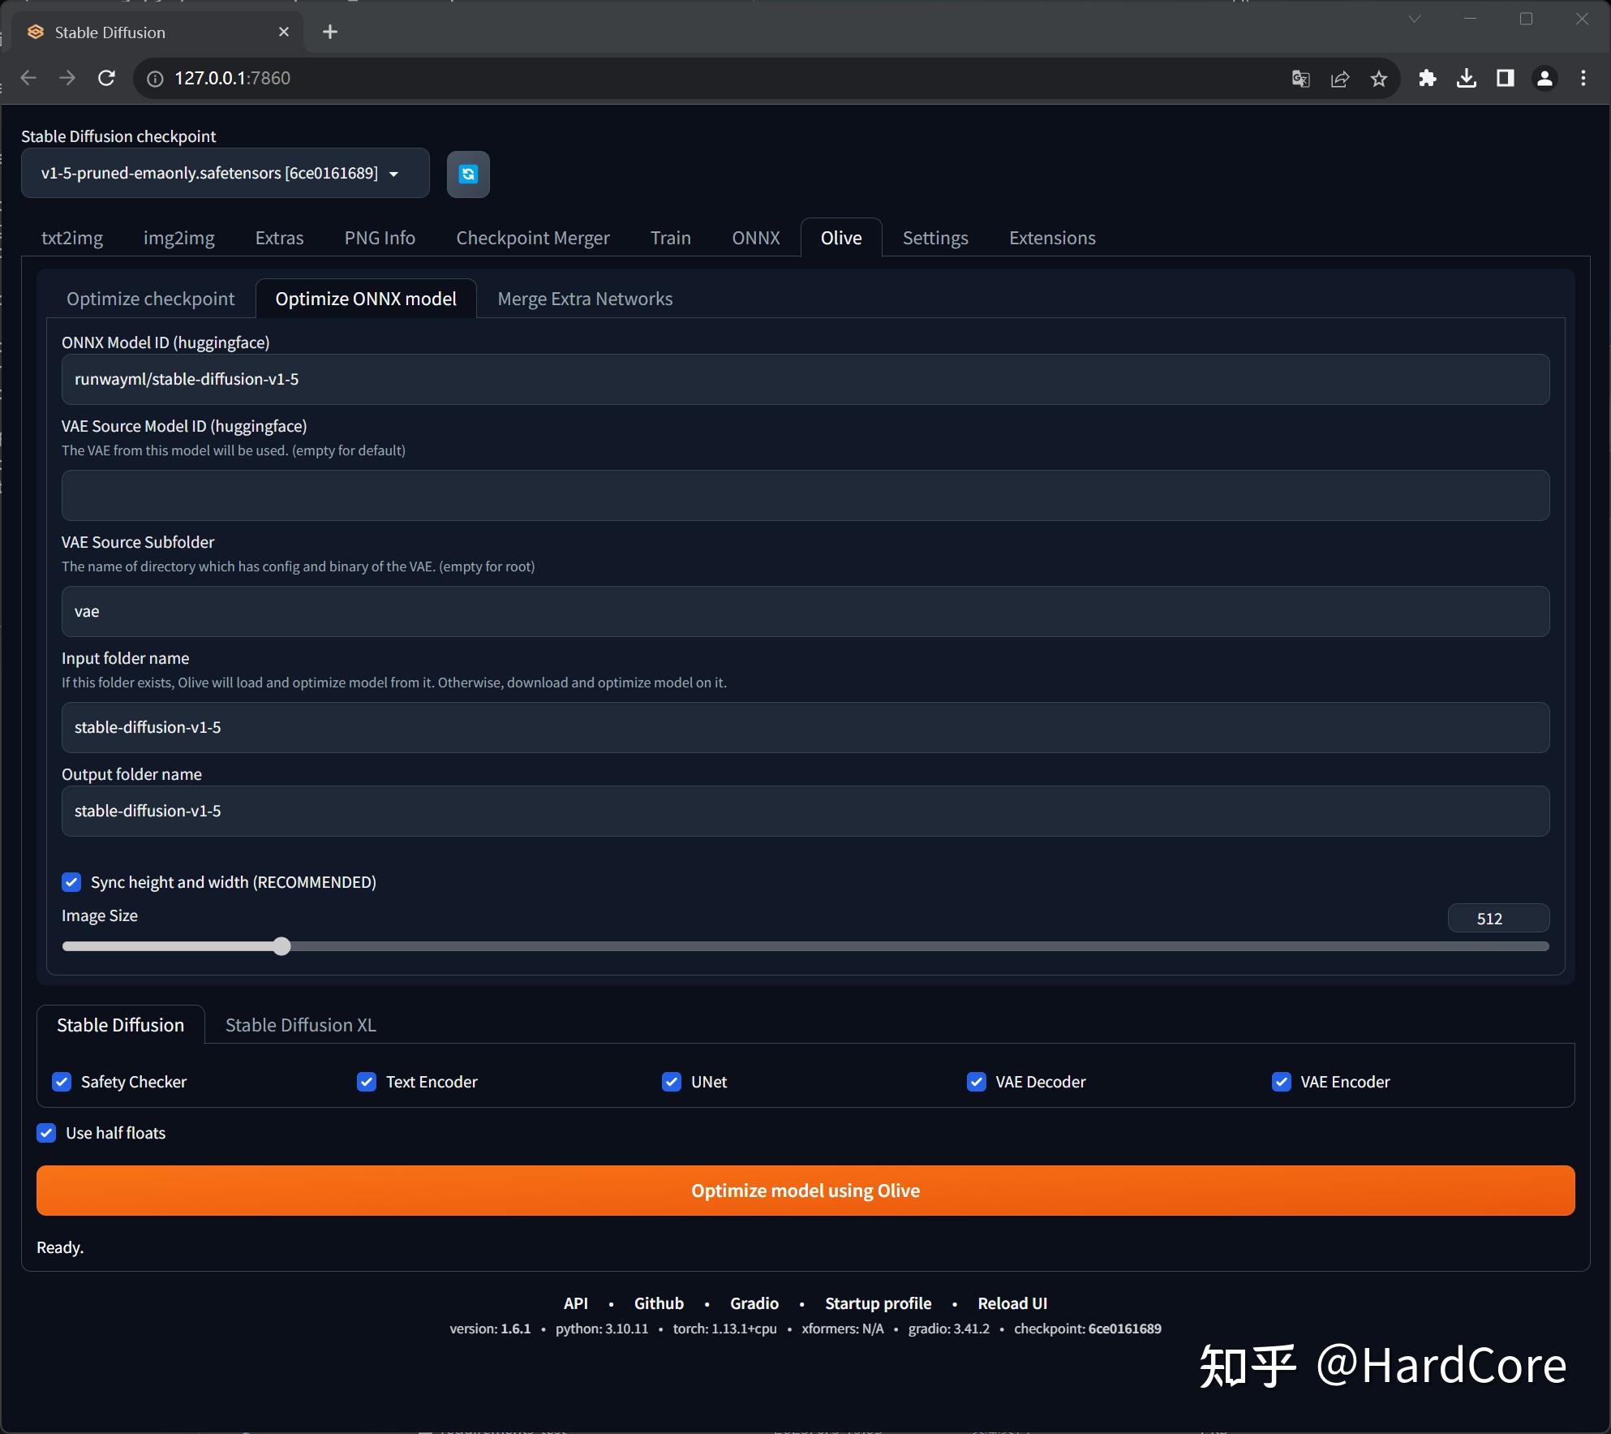The width and height of the screenshot is (1611, 1434).
Task: Click the VAE Source Model ID input field
Action: 805,495
